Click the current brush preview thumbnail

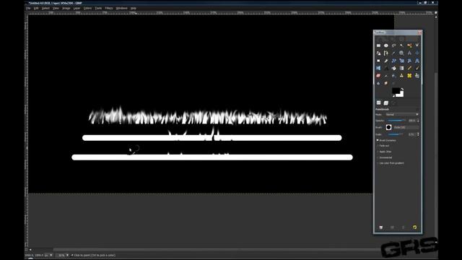click(x=388, y=127)
